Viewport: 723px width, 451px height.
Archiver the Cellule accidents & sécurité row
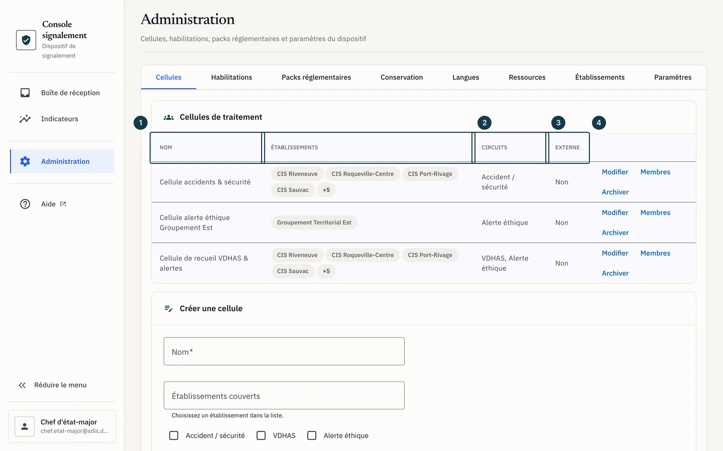pos(615,192)
